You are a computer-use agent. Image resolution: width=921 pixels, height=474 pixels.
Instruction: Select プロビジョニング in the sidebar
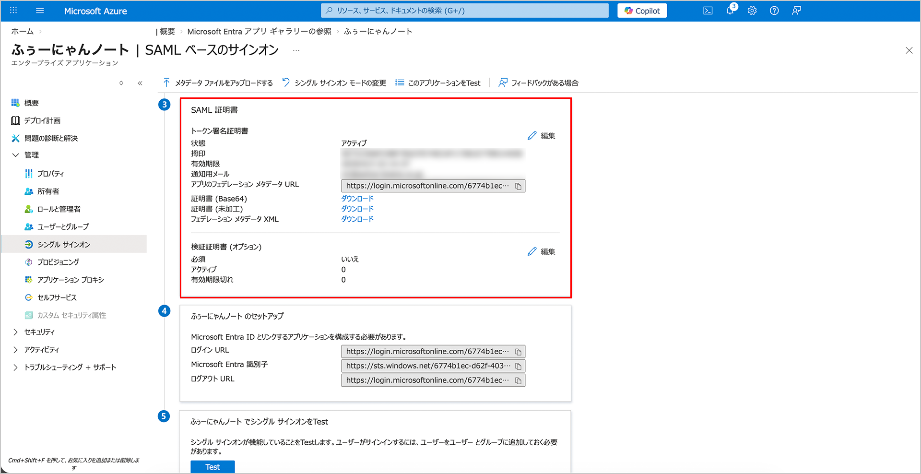tap(58, 262)
